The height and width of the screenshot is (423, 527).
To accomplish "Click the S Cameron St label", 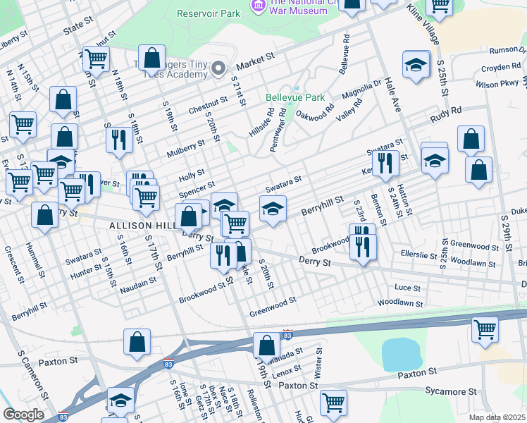I will (33, 375).
